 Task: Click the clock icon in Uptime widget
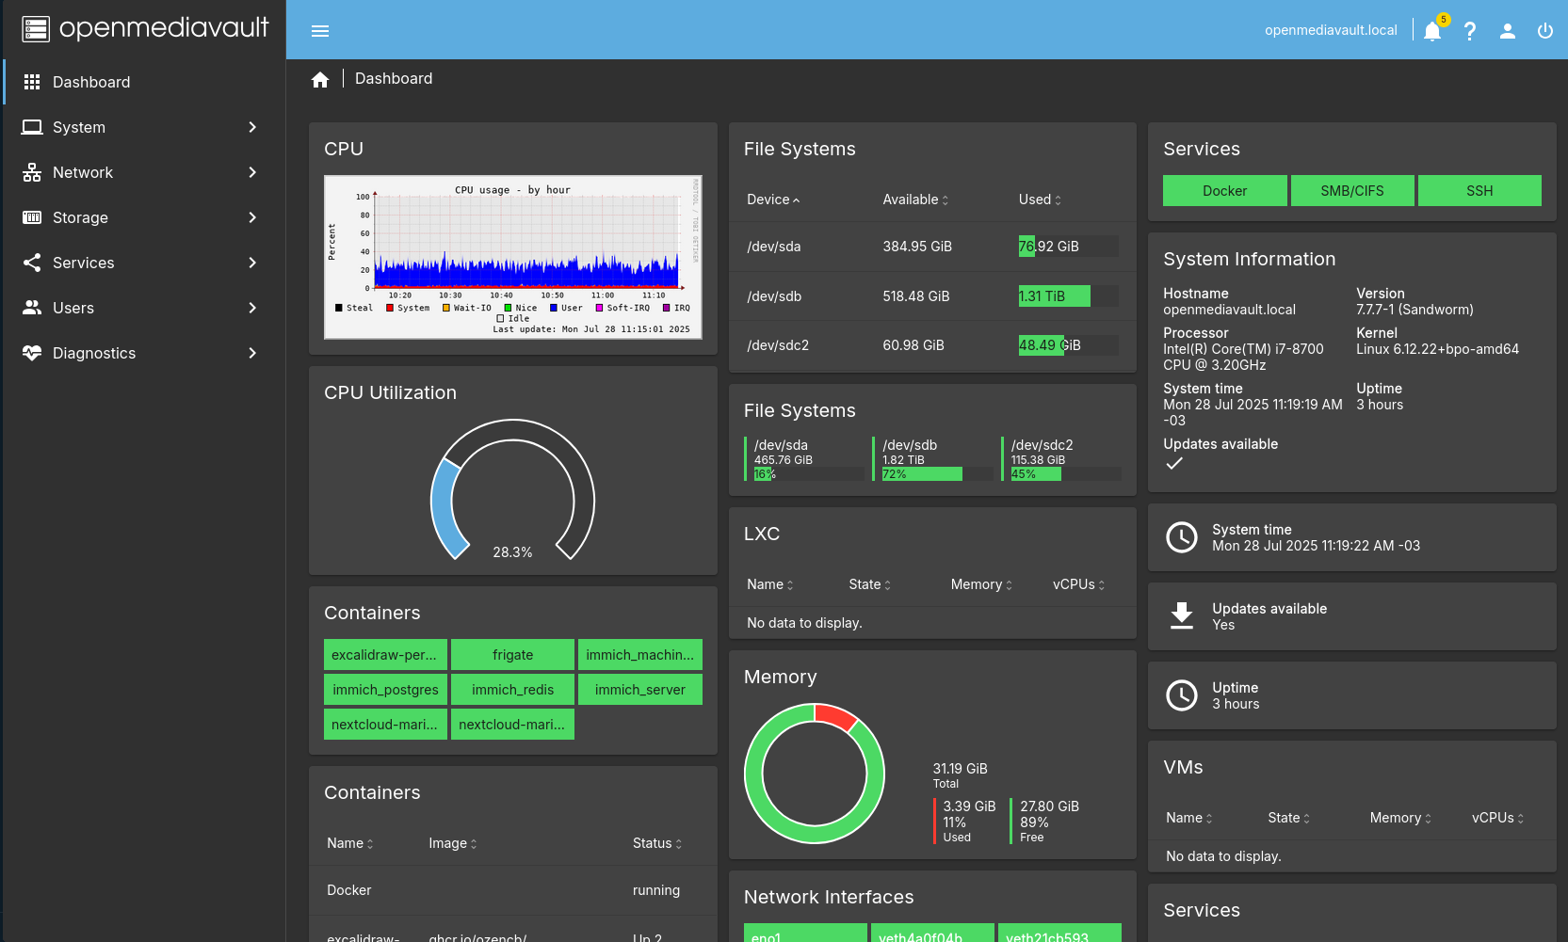point(1182,695)
